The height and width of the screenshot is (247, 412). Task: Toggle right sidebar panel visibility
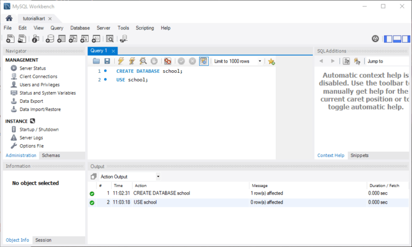coord(406,39)
